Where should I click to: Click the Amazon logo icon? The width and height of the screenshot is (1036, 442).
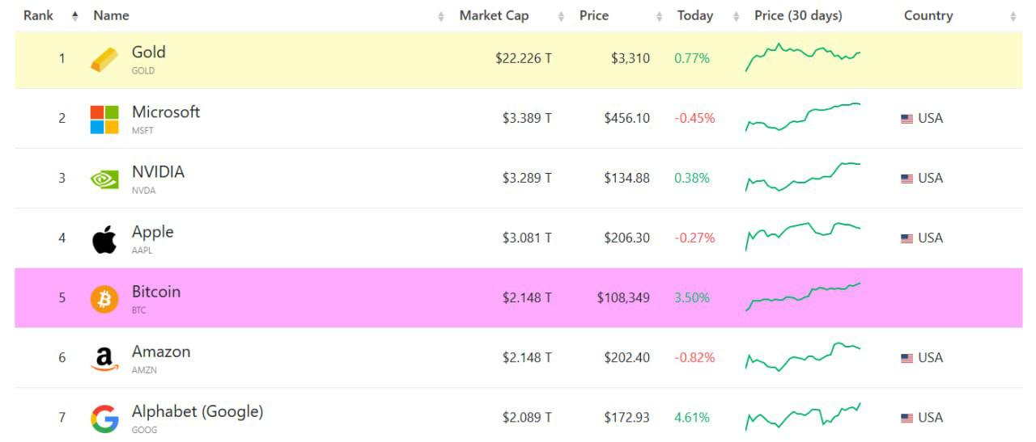(x=104, y=358)
